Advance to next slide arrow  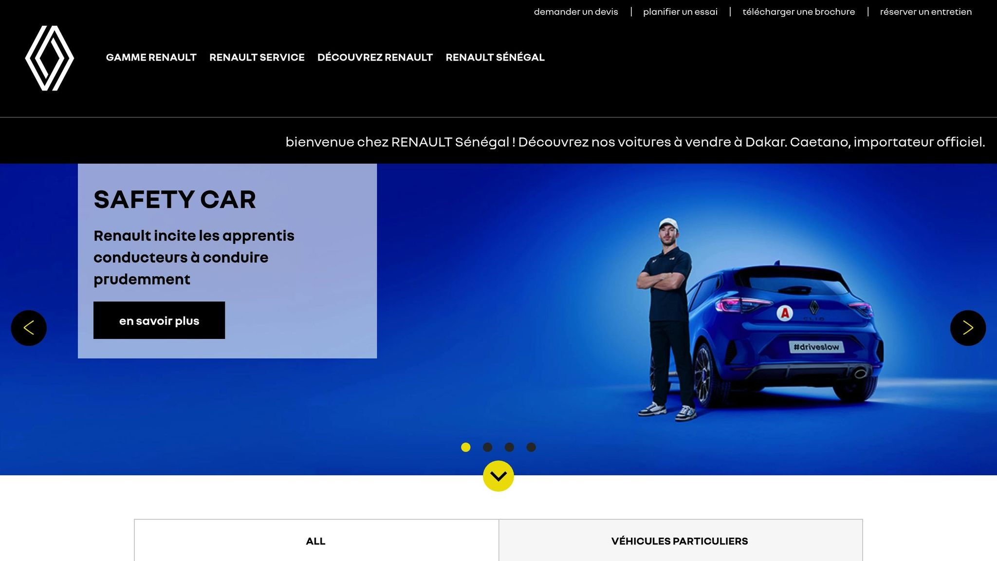(x=968, y=328)
